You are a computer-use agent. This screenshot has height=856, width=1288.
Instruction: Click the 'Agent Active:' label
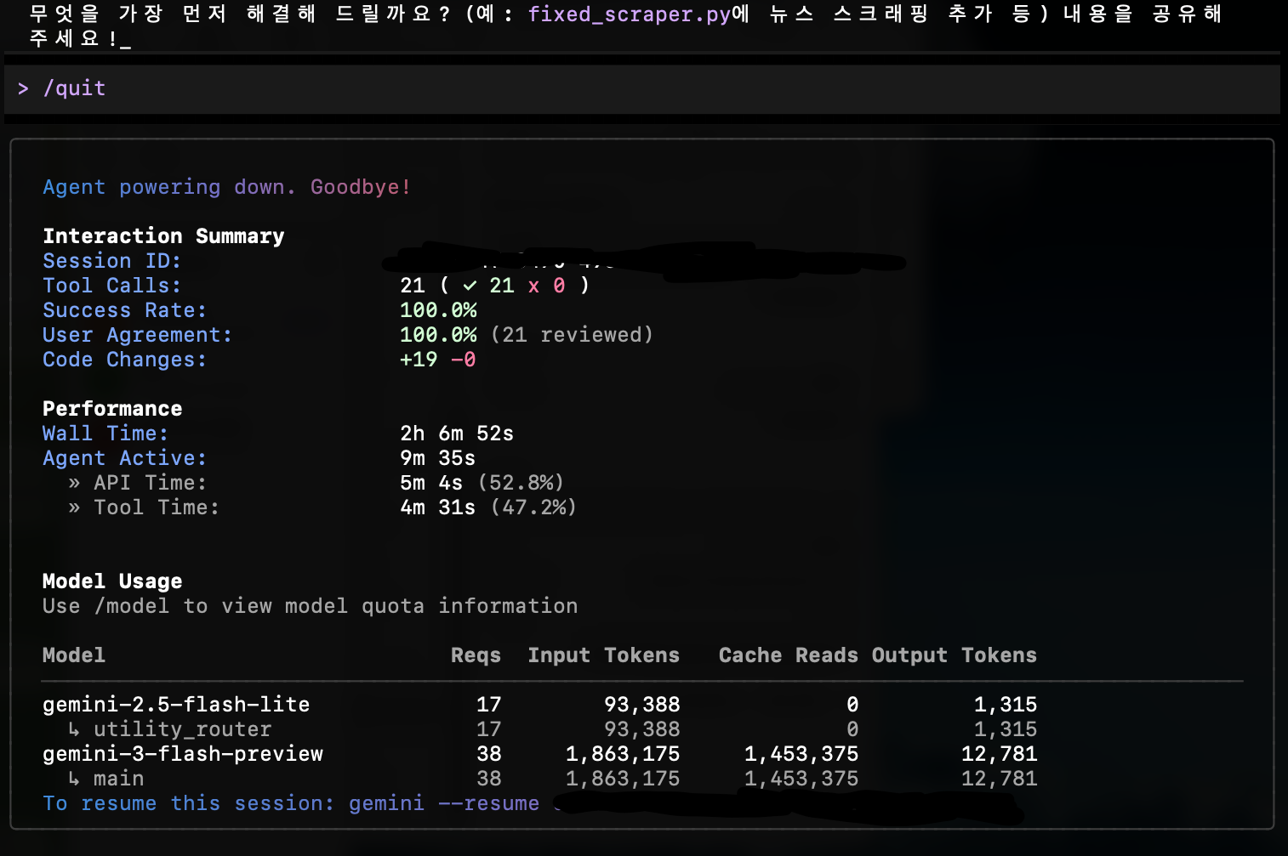pos(124,458)
